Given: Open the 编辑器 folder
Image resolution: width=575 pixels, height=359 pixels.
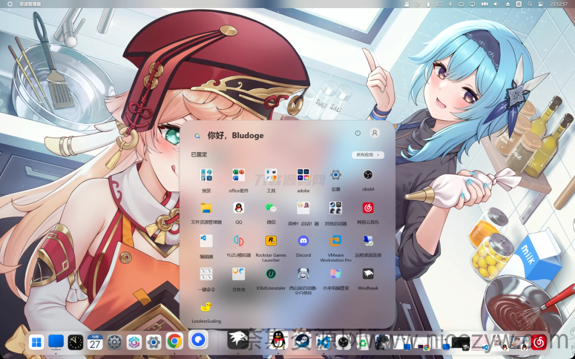Looking at the screenshot, I should tap(207, 241).
